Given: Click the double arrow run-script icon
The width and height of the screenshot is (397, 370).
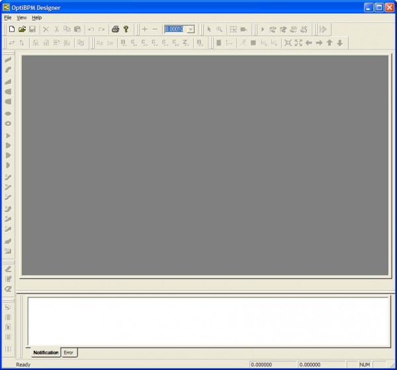Looking at the screenshot, I should tap(323, 29).
